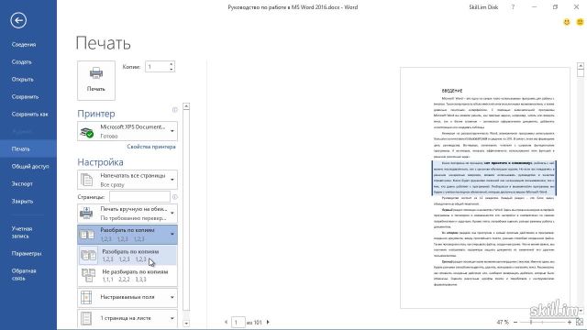This screenshot has height=330, width=587.
Task: Open printer info icon next to Принтер
Action: (175, 110)
